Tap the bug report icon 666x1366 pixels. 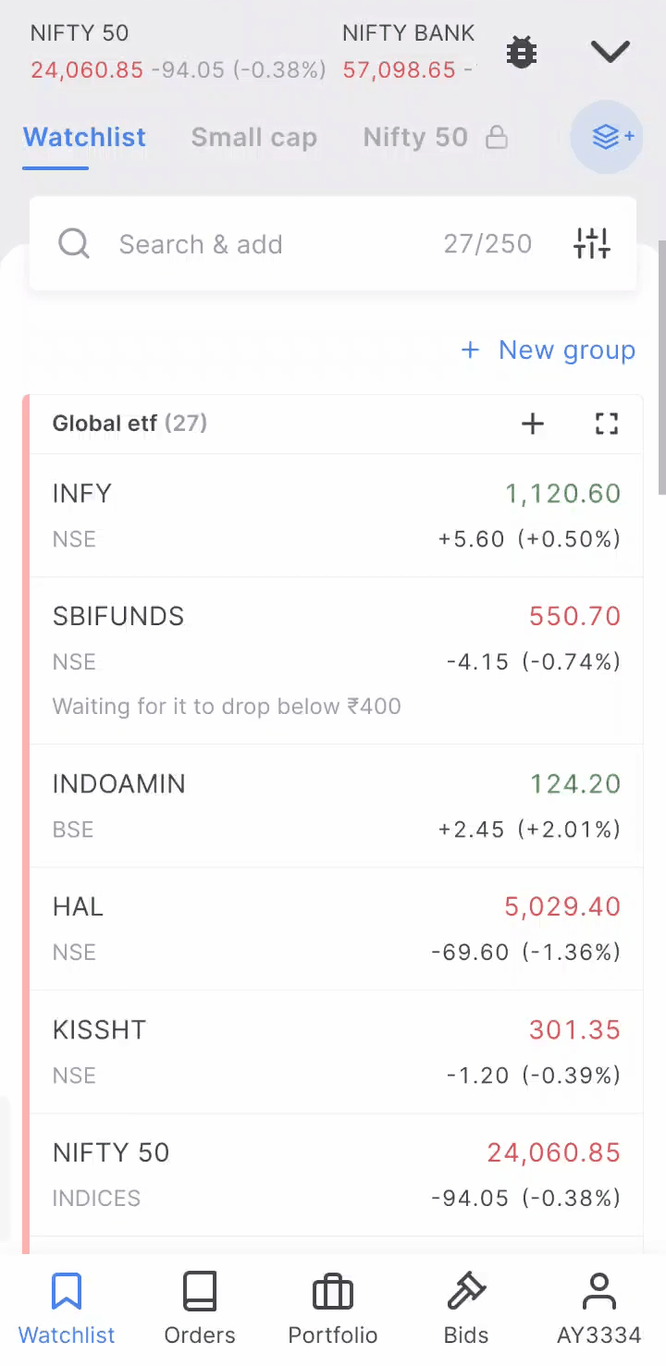pyautogui.click(x=522, y=52)
